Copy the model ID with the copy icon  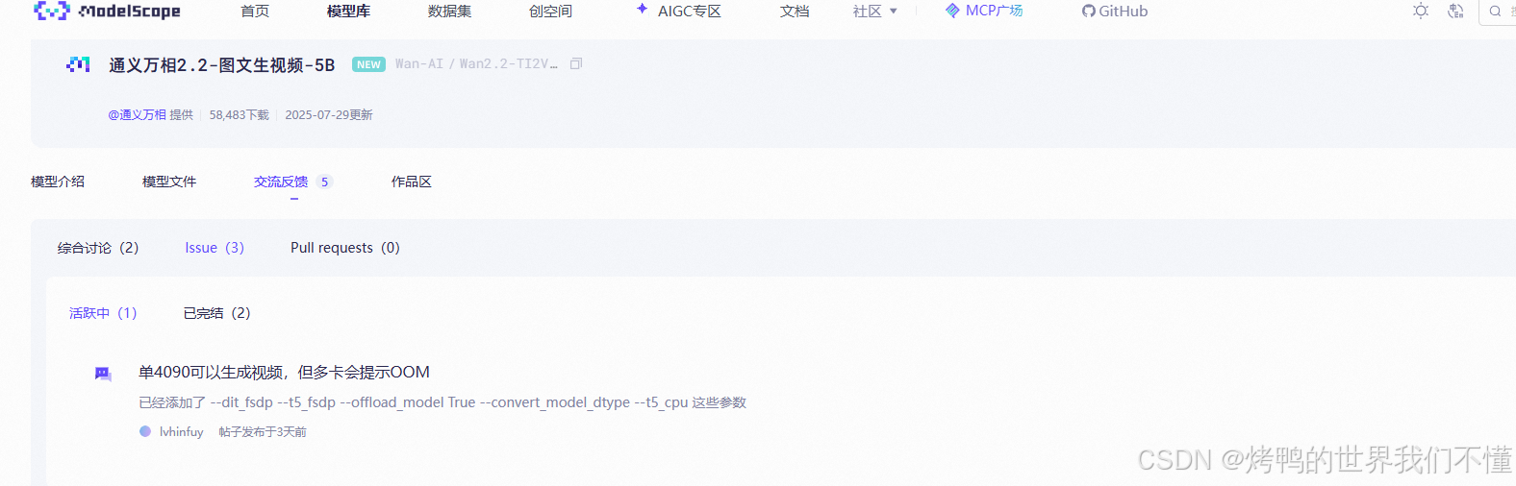click(576, 63)
